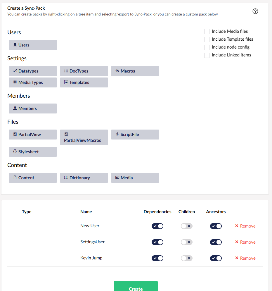Click the New User name cell
Screen dimensions: 272x291
click(x=90, y=226)
